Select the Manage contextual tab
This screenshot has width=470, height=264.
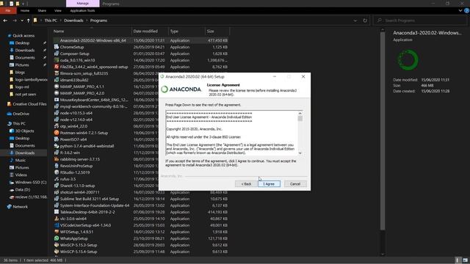pyautogui.click(x=83, y=3)
